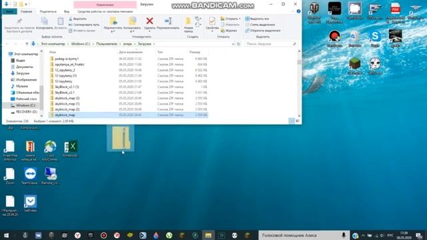Screen dimensions: 427x240
Task: Click the Вырезать (Cut) scissors button
Action: pos(77,19)
